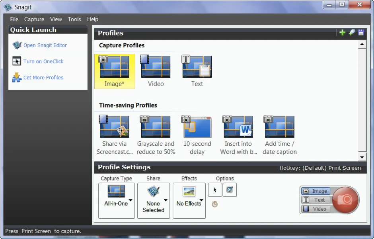374x239 pixels.
Task: Click the big red capture button
Action: (345, 200)
